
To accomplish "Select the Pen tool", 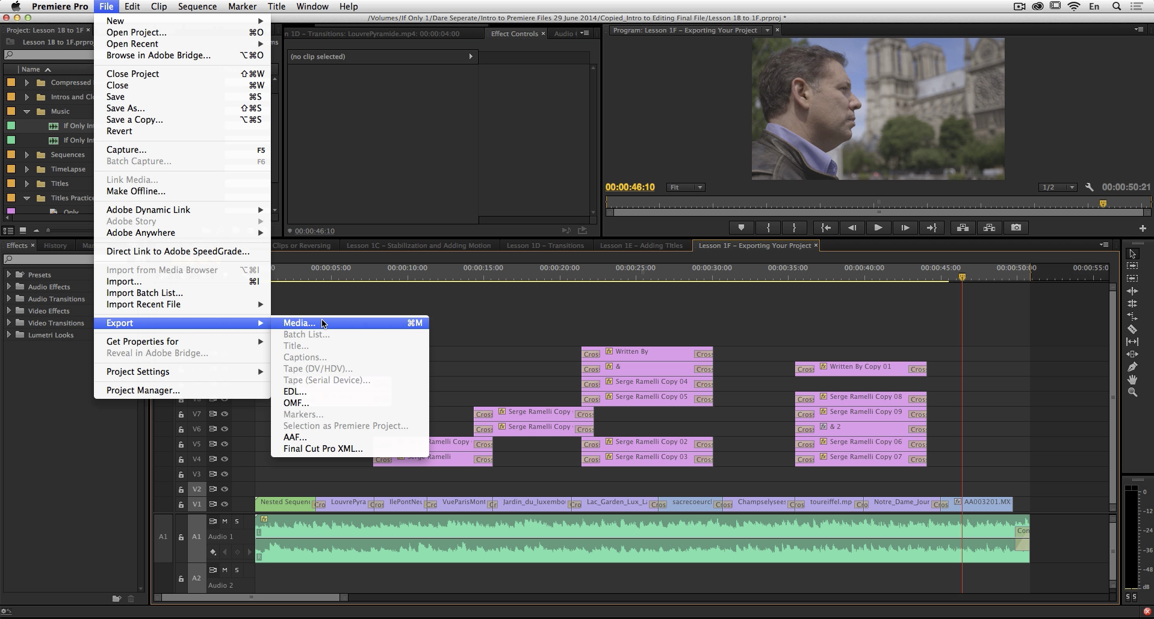I will 1132,367.
